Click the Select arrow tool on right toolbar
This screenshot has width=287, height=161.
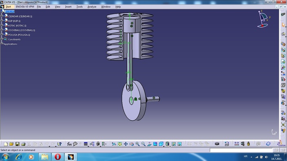tap(283, 25)
